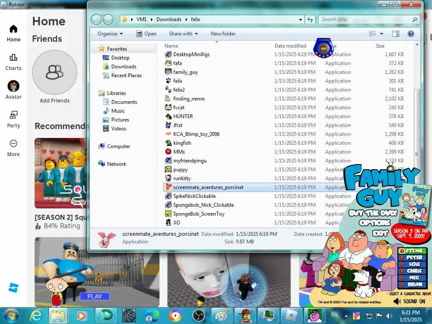
Task: Select the myfriendpingu application file
Action: pyautogui.click(x=189, y=160)
